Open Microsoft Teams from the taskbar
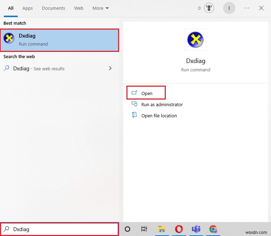Image resolution: width=271 pixels, height=236 pixels. [196, 229]
